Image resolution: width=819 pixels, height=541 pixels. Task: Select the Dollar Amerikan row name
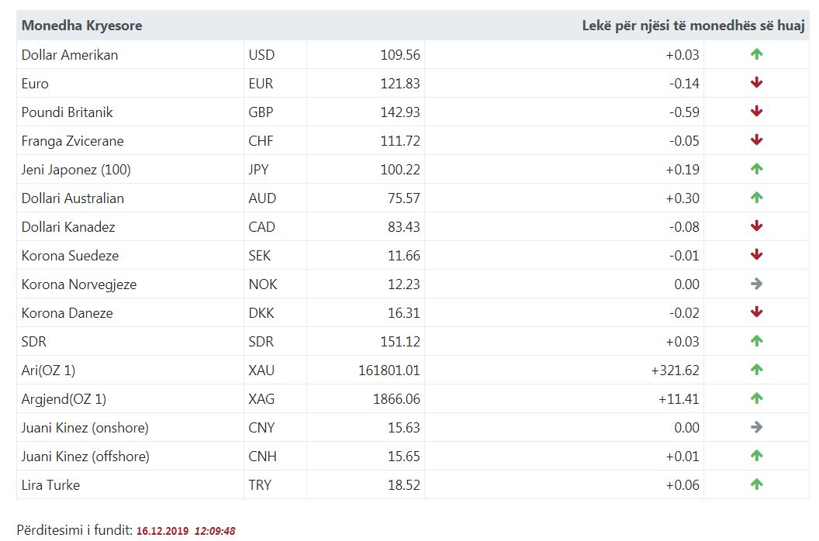pos(70,55)
